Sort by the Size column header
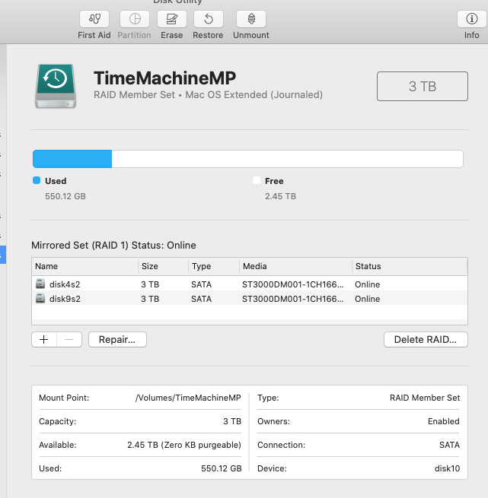Viewport: 488px width, 498px height. pyautogui.click(x=163, y=266)
